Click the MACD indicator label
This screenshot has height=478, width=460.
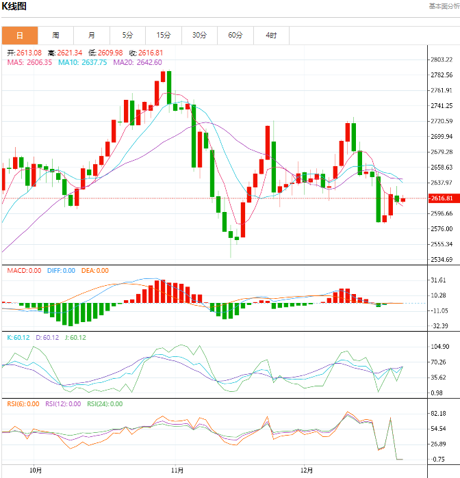click(x=24, y=271)
